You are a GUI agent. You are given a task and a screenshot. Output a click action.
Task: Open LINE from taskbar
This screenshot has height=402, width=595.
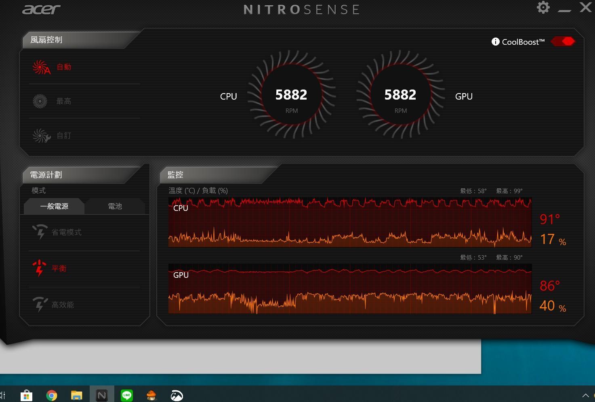tap(127, 395)
